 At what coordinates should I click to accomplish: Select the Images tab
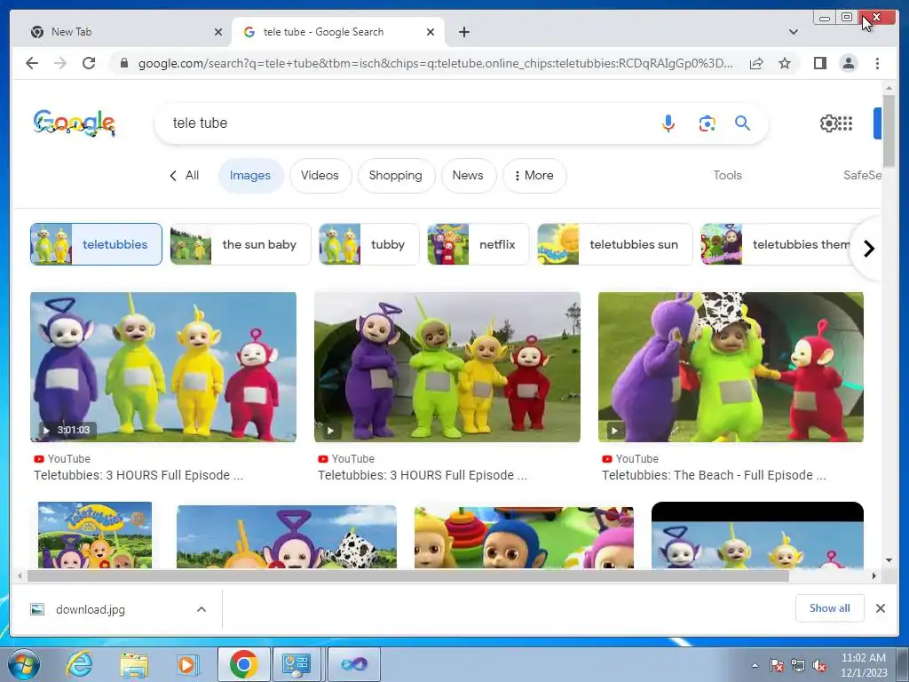coord(249,175)
